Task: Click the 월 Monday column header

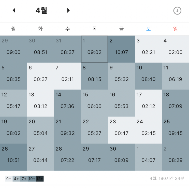Action: tap(13, 29)
